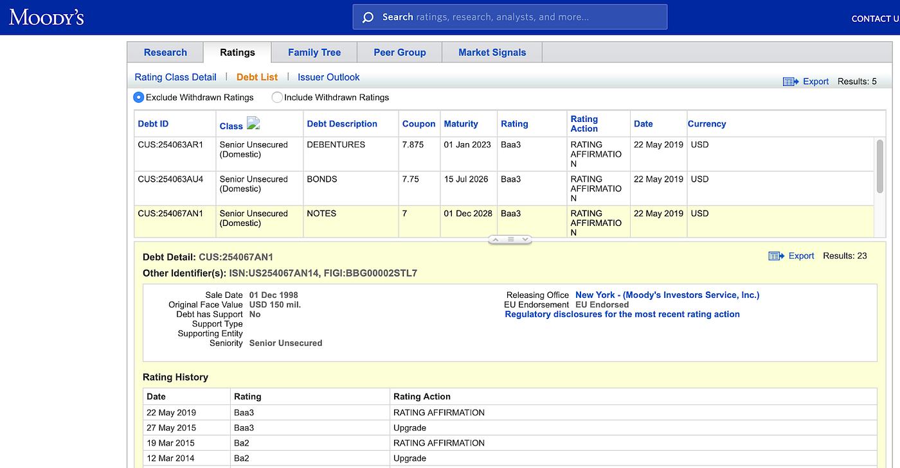The height and width of the screenshot is (468, 900).
Task: Click Baa3 rating in the DEBENTURES row
Action: click(511, 145)
